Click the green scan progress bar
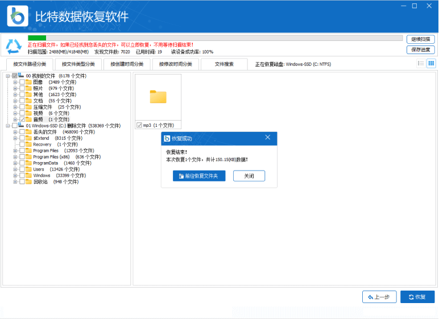The height and width of the screenshot is (319, 439). pyautogui.click(x=37, y=38)
